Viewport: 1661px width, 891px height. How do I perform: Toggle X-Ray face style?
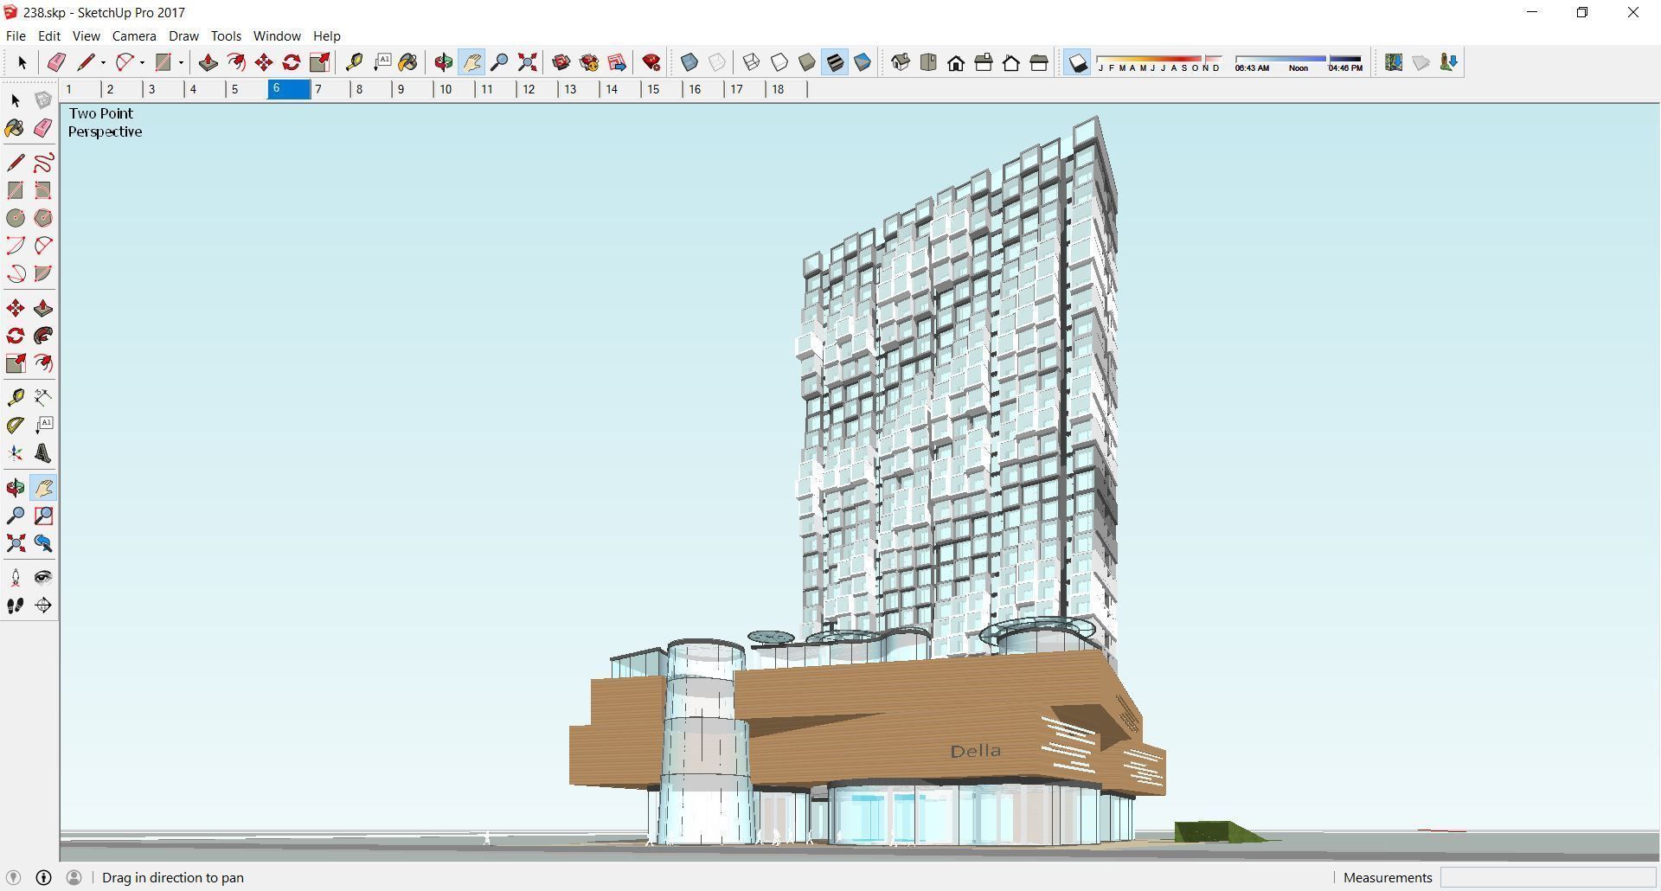[x=689, y=62]
